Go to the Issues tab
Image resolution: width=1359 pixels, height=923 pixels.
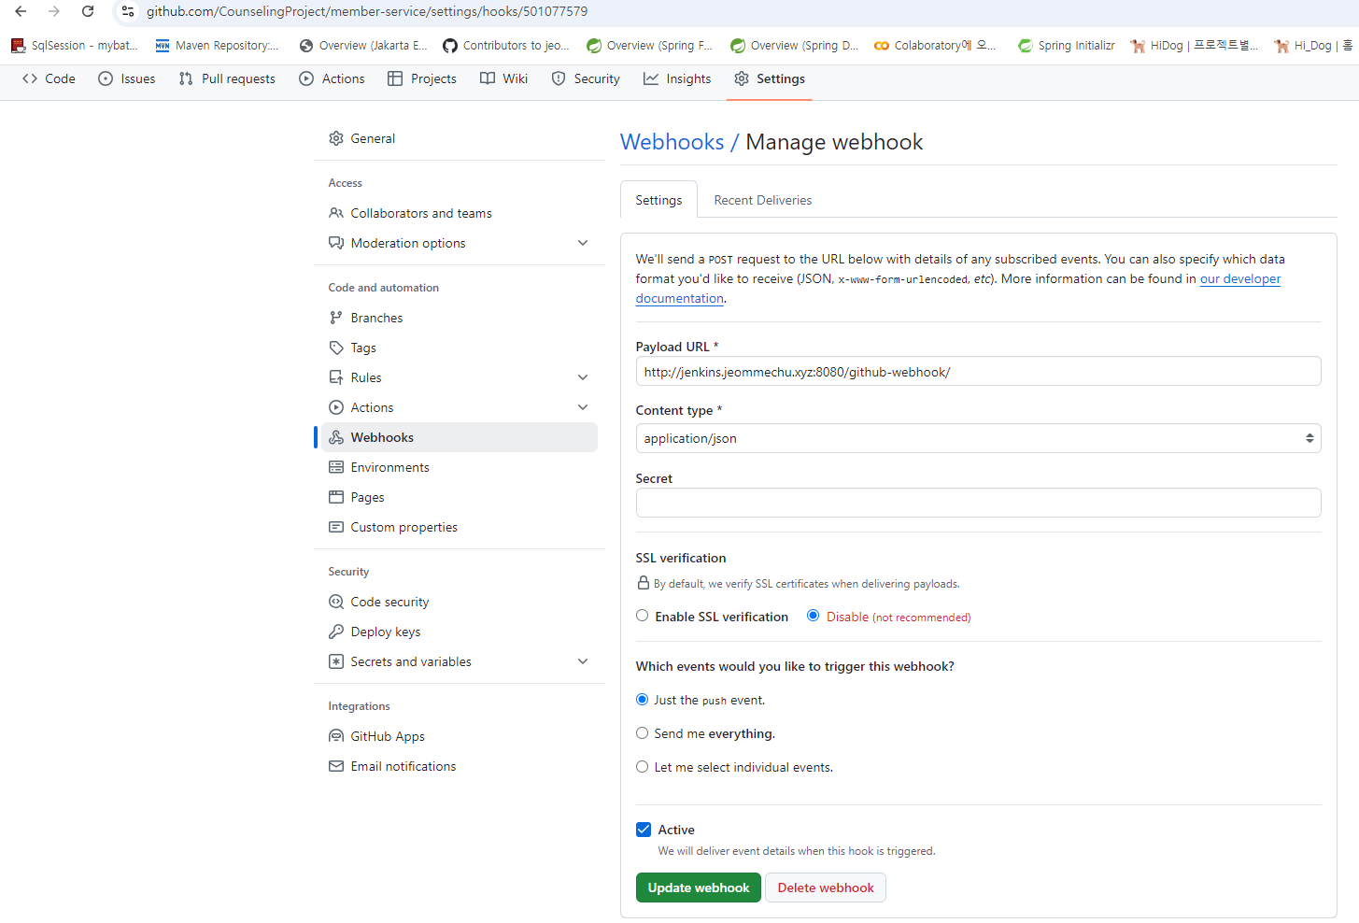(127, 78)
